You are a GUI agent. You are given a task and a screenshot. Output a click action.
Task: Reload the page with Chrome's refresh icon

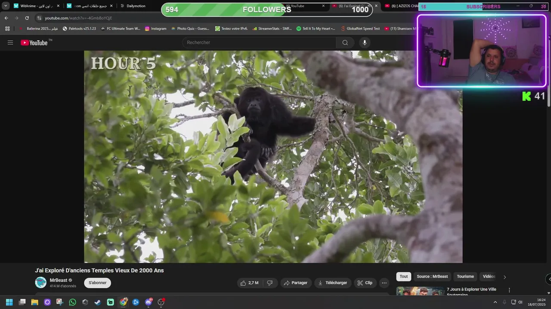click(x=27, y=18)
